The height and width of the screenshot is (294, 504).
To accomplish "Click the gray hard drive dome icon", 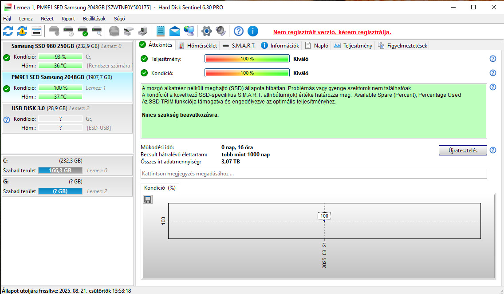I will (x=114, y=31).
